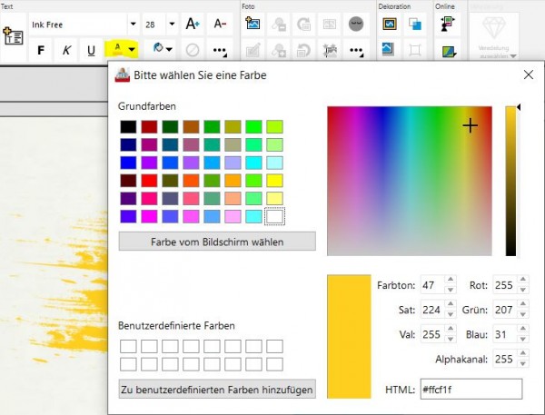This screenshot has height=415, width=545.
Task: Click the vertical brightness slider bar
Action: [511, 182]
